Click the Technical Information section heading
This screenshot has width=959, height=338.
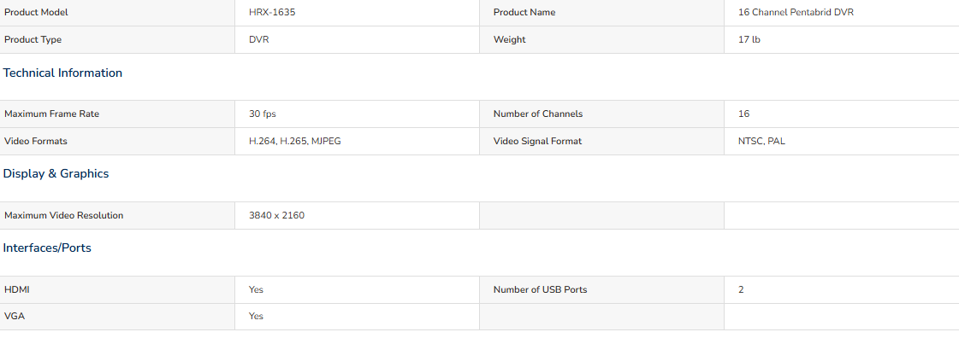click(x=62, y=73)
